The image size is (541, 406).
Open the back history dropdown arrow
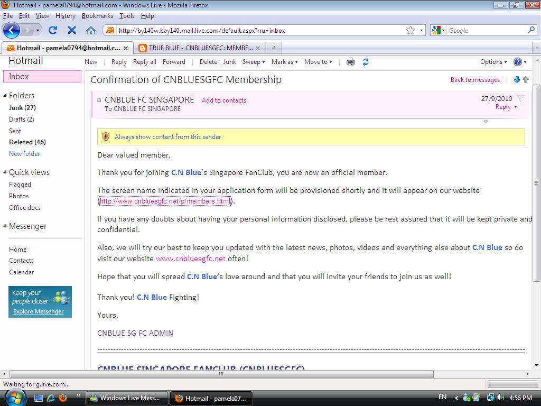pyautogui.click(x=38, y=30)
